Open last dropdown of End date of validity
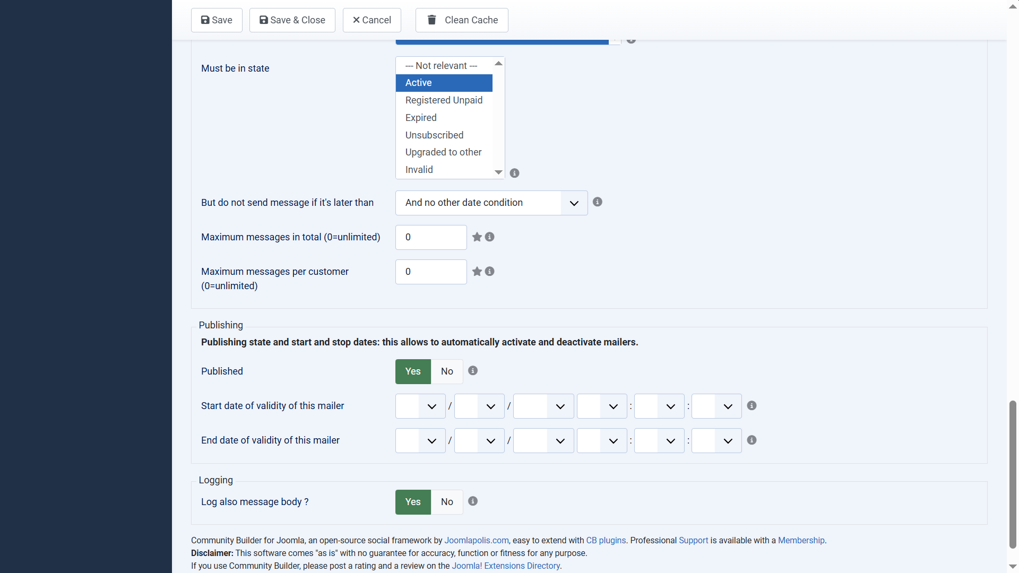Screen dimensions: 1019x573 [716, 441]
